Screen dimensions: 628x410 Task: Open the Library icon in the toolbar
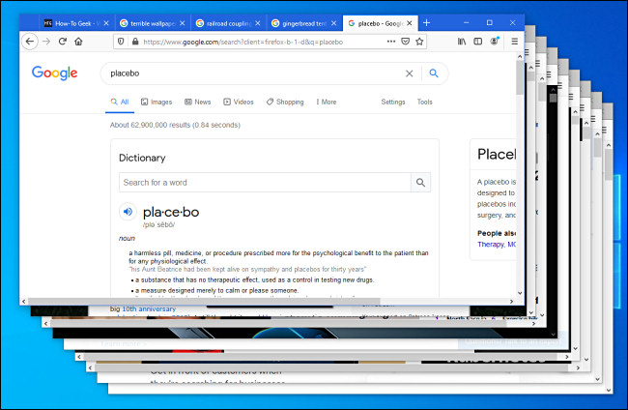462,42
